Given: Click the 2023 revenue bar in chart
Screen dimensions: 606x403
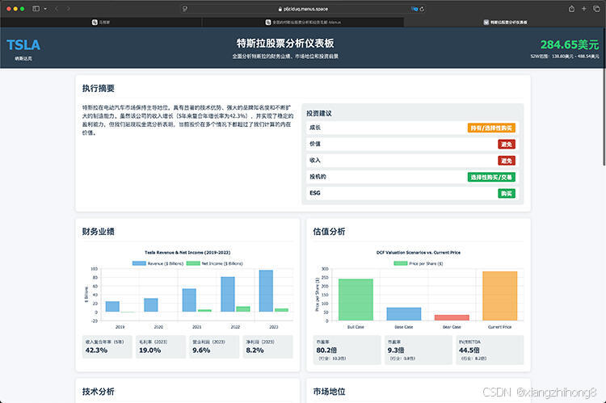Looking at the screenshot, I should [266, 291].
